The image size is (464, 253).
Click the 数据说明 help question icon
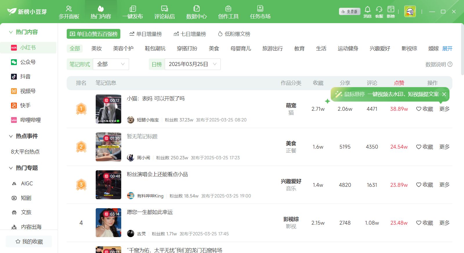(x=450, y=64)
